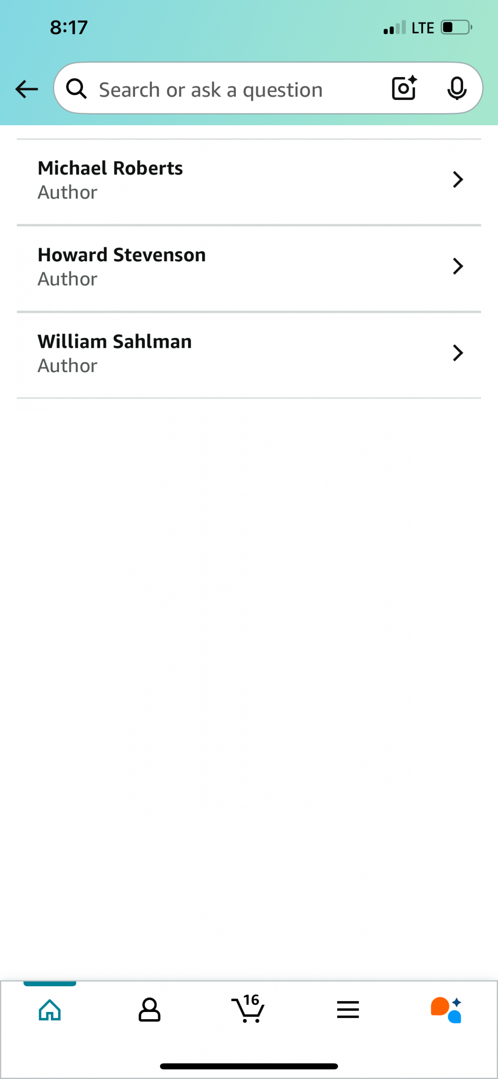Tap the battery status icon
The width and height of the screenshot is (498, 1079).
pos(456,28)
